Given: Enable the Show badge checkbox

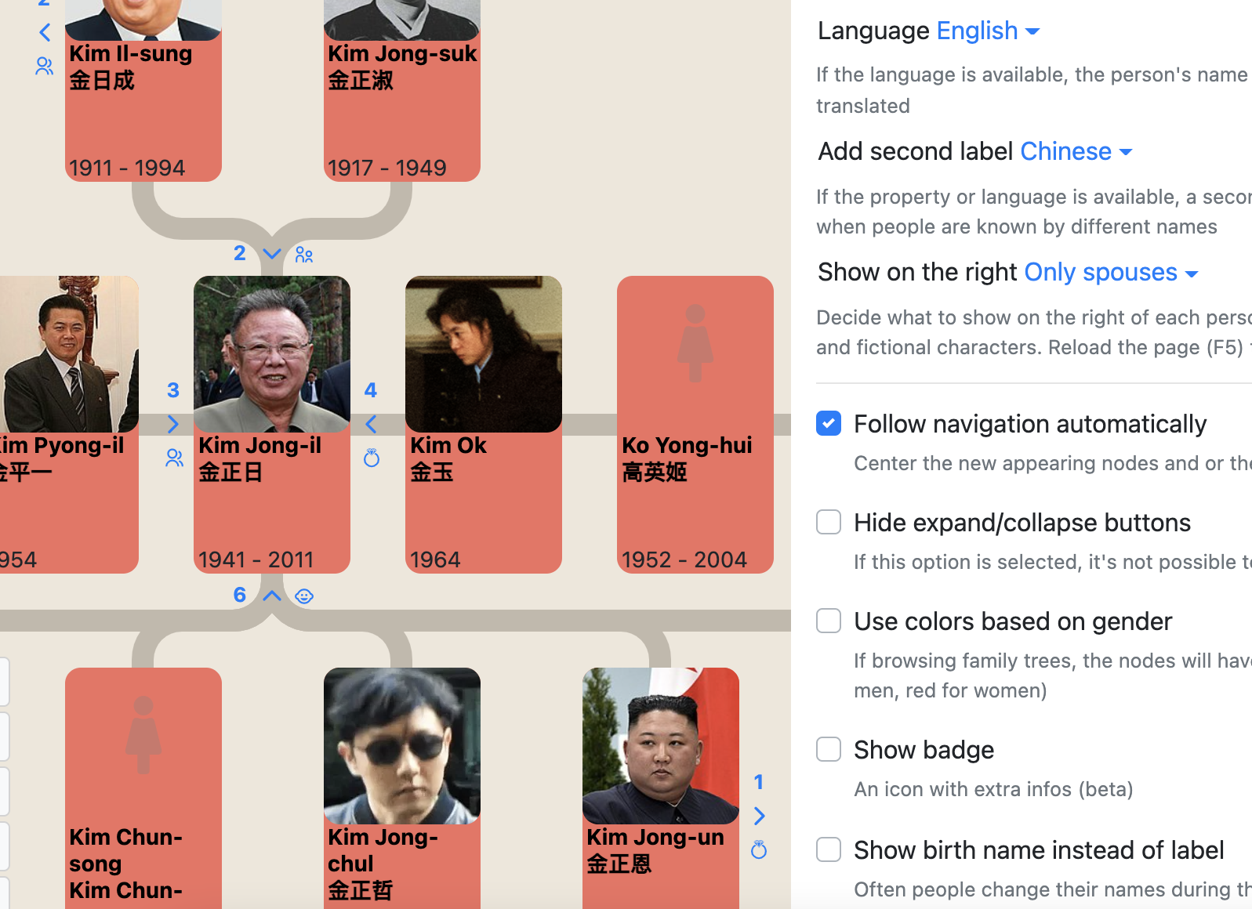Looking at the screenshot, I should (x=829, y=749).
